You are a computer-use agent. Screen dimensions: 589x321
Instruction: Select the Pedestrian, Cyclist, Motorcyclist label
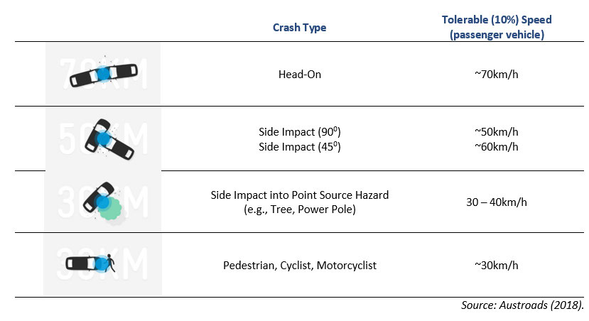point(300,266)
